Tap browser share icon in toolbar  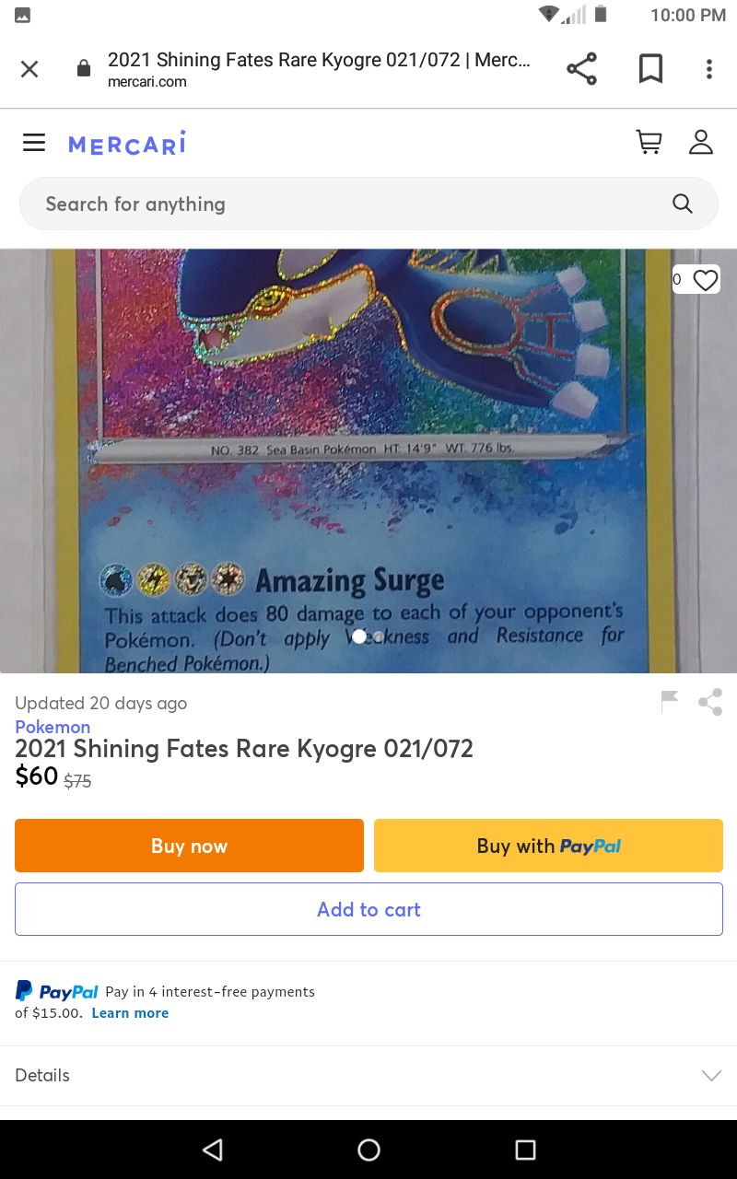click(x=581, y=69)
